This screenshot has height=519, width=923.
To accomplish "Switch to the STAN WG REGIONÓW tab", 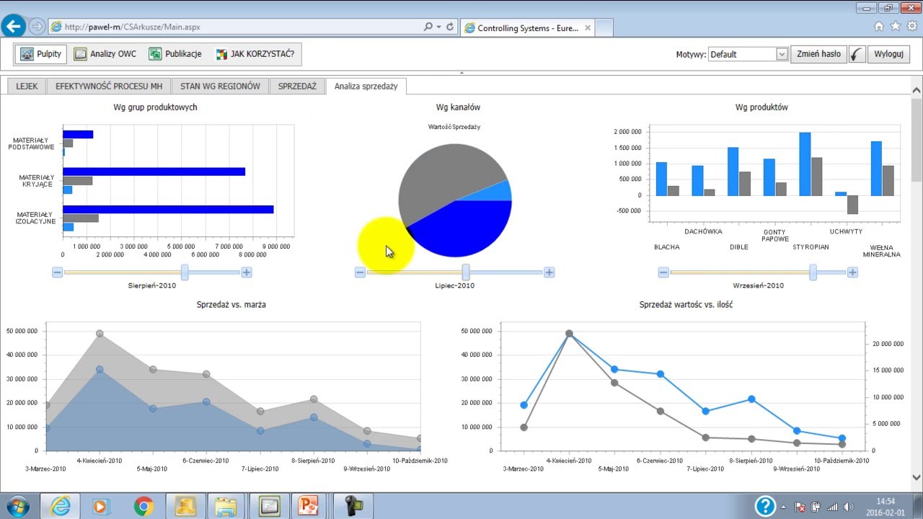I will 220,86.
